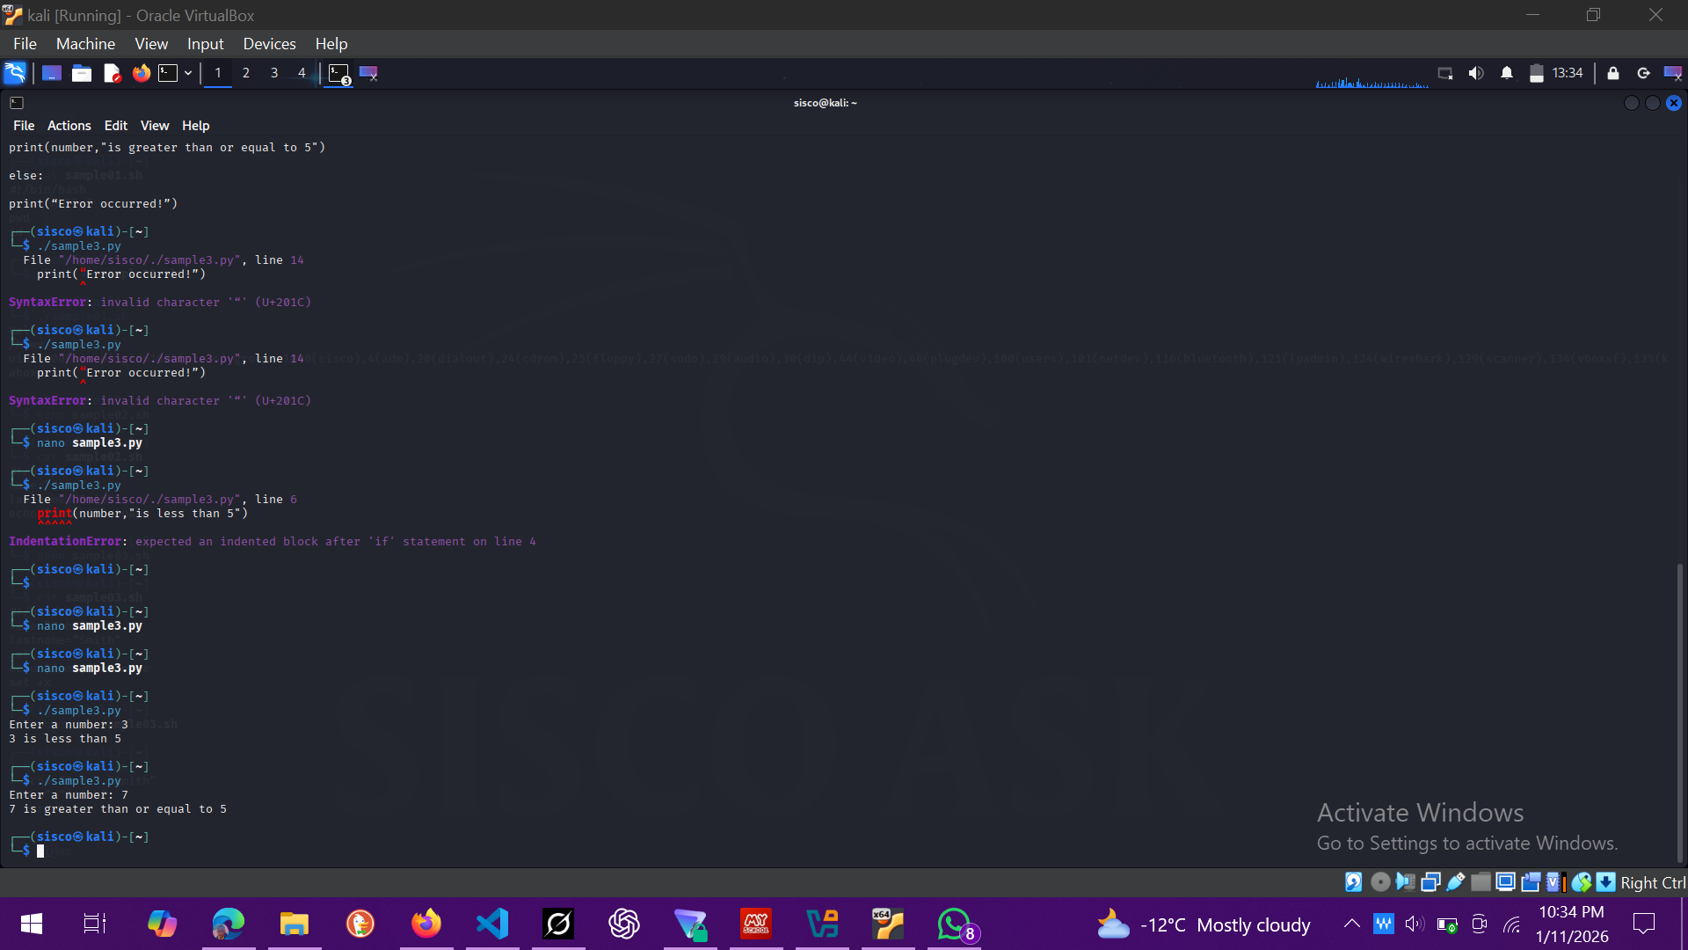Open terminal Help menu
This screenshot has width=1688, height=950.
(x=195, y=126)
